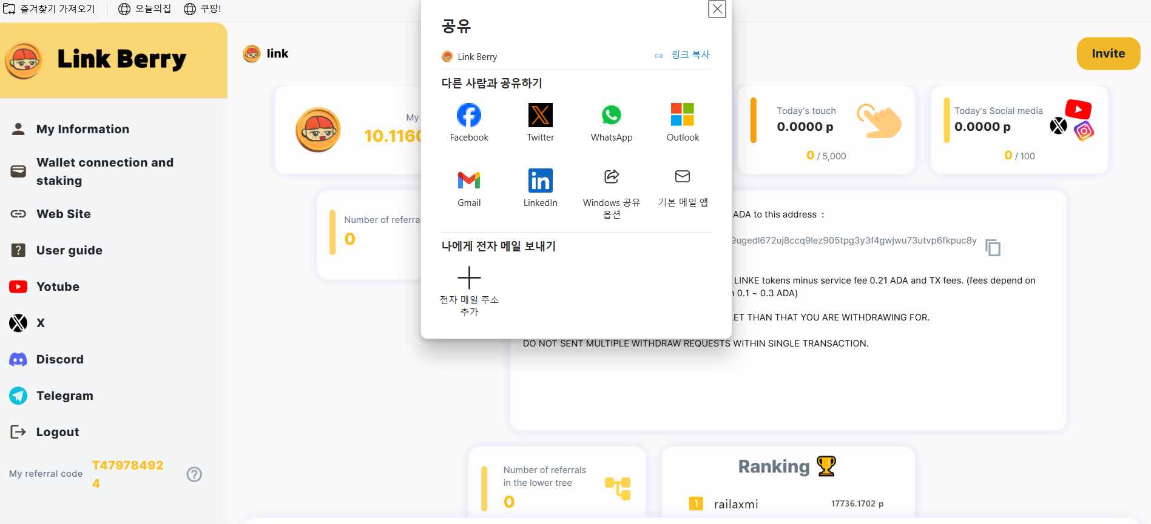Click the My Information person icon
The width and height of the screenshot is (1151, 524).
19,129
